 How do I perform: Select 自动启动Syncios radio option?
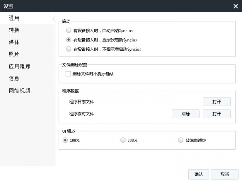pyautogui.click(x=68, y=30)
